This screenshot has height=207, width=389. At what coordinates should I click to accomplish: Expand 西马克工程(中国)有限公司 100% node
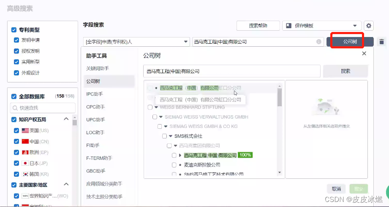[x=180, y=155]
